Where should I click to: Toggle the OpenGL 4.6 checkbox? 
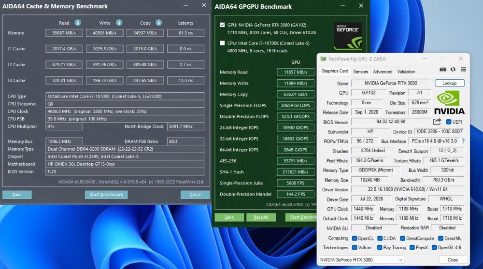434,247
